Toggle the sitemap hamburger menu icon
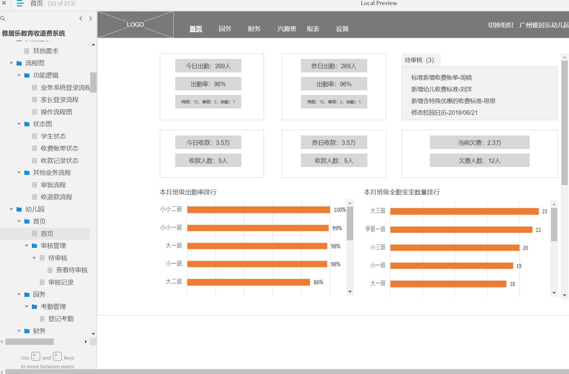569x374 pixels. (20, 4)
